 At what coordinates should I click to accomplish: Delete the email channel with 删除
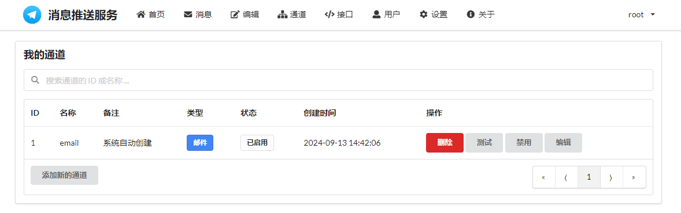[x=445, y=143]
